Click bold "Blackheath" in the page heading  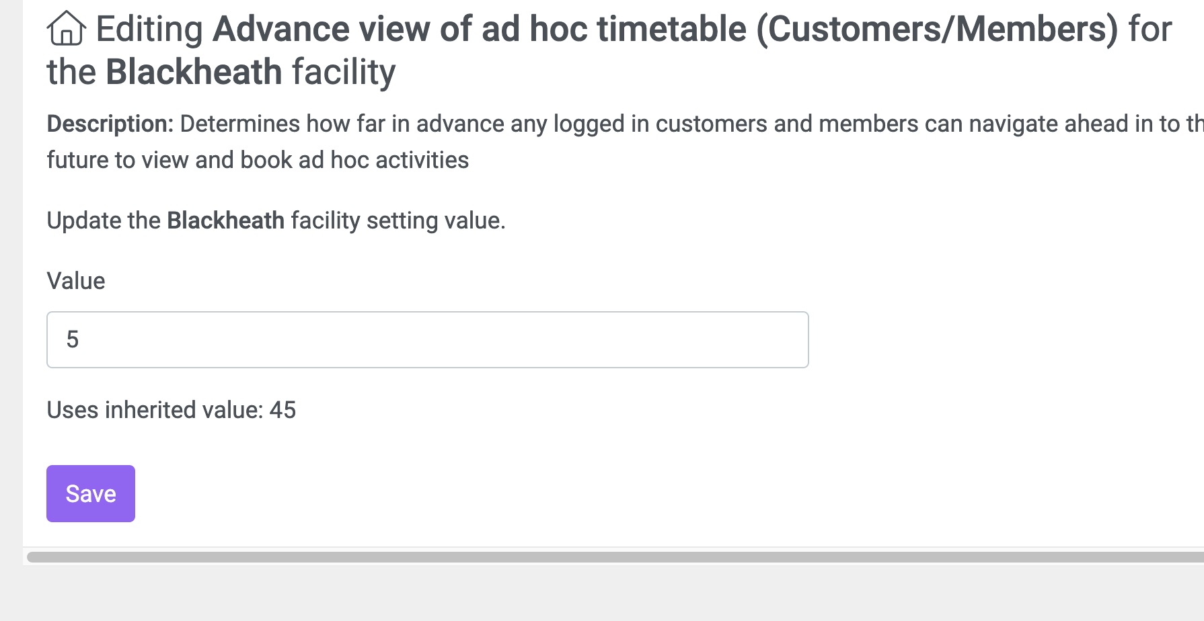(x=194, y=72)
